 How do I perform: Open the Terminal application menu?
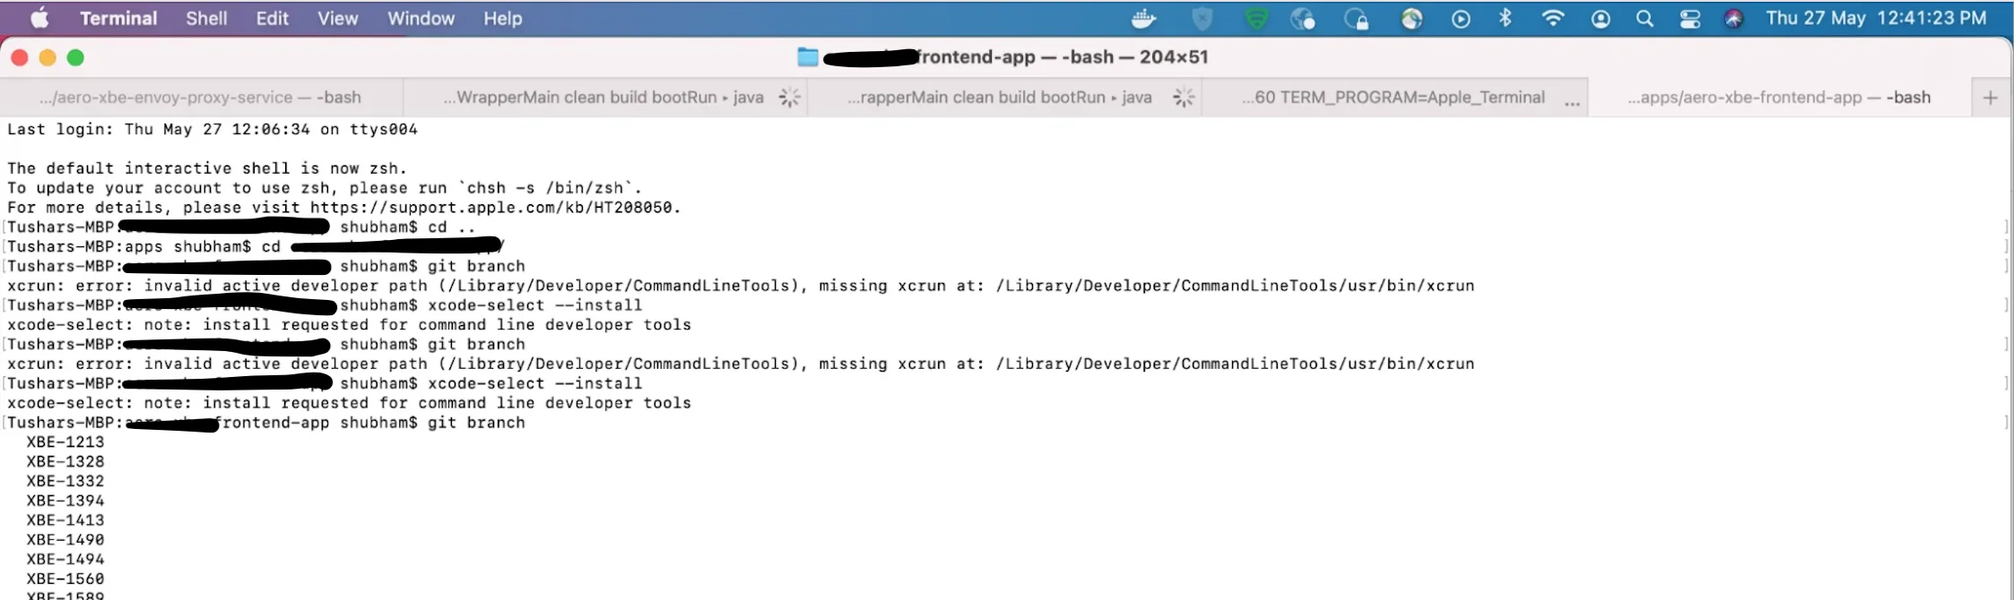click(118, 18)
